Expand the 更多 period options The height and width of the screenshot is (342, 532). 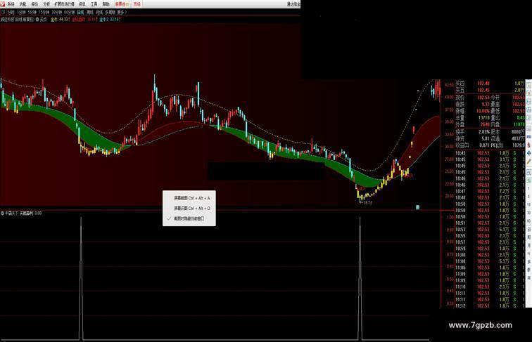122,12
